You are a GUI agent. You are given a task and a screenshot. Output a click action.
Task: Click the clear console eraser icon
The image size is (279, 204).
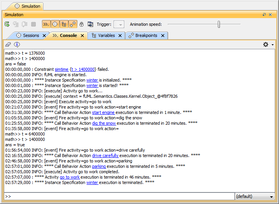point(8,45)
